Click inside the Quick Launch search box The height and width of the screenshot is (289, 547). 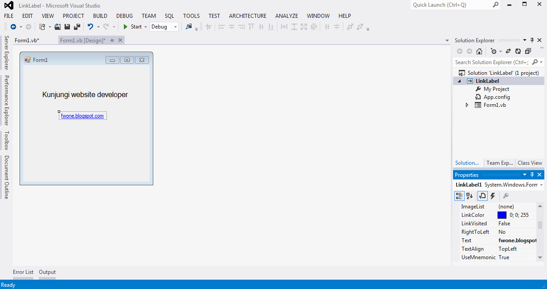(450, 5)
